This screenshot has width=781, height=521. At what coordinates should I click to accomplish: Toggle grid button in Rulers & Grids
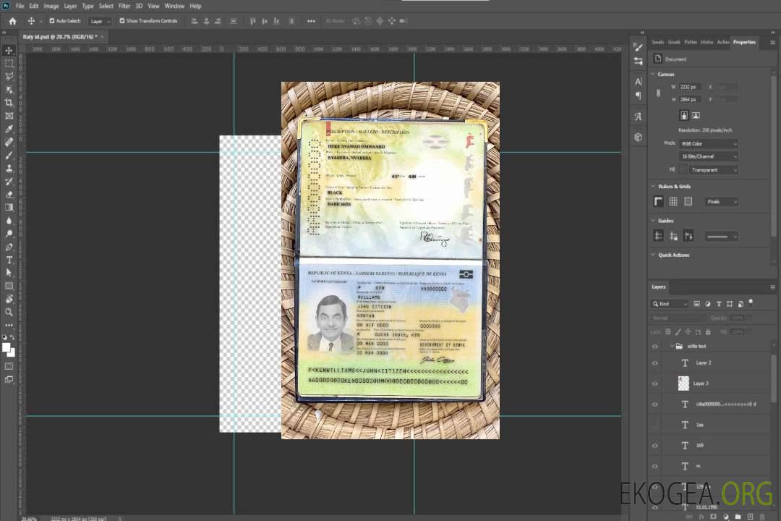tap(673, 201)
